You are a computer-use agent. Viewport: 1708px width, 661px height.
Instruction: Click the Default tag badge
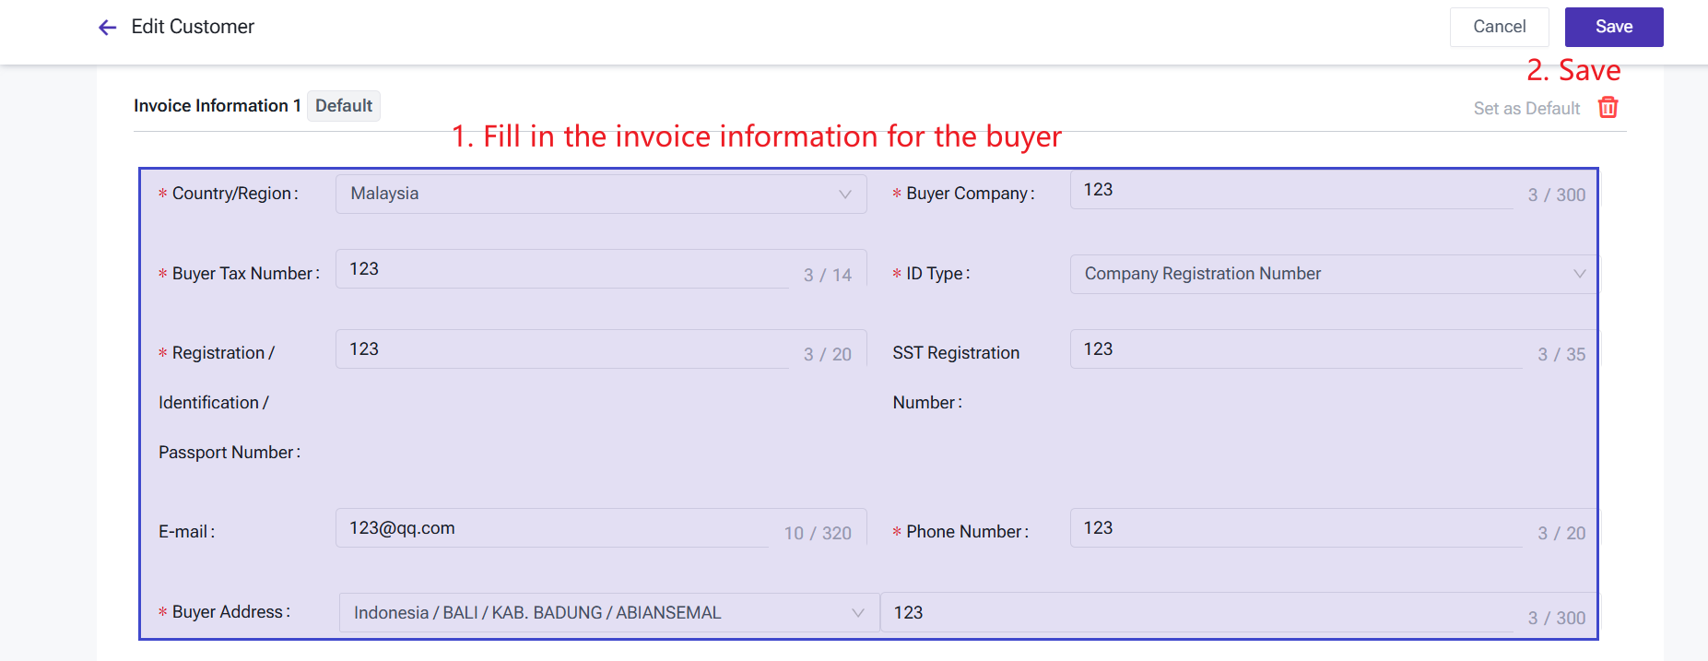[343, 106]
